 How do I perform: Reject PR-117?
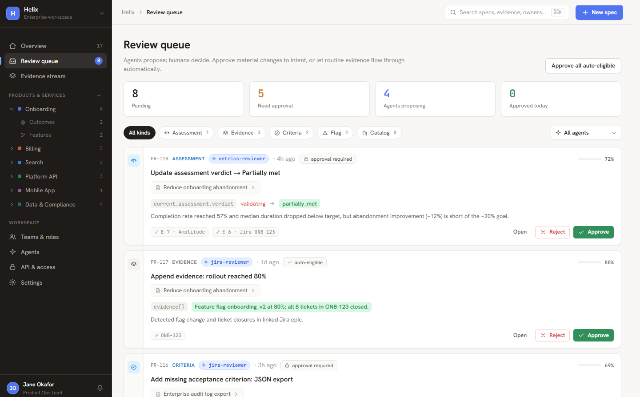tap(552, 335)
